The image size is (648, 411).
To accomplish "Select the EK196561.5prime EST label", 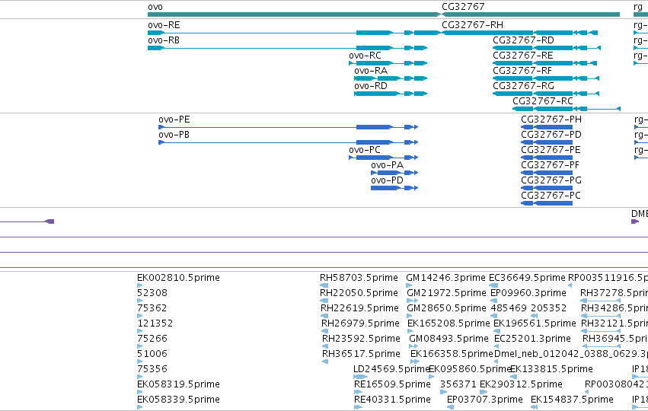I will pyautogui.click(x=535, y=323).
